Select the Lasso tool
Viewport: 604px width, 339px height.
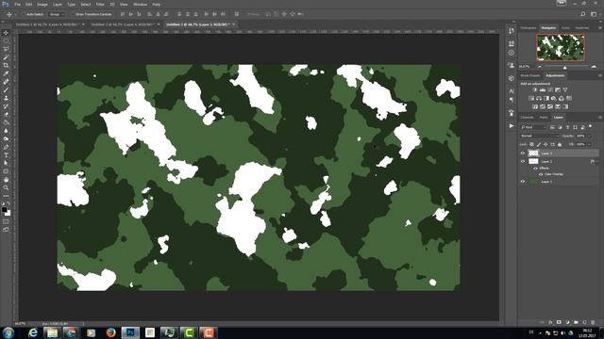(x=6, y=49)
